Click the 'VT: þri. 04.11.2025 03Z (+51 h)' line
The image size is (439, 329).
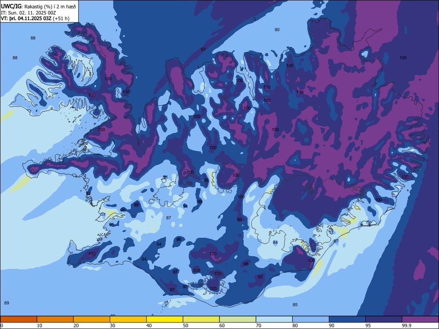click(35, 18)
